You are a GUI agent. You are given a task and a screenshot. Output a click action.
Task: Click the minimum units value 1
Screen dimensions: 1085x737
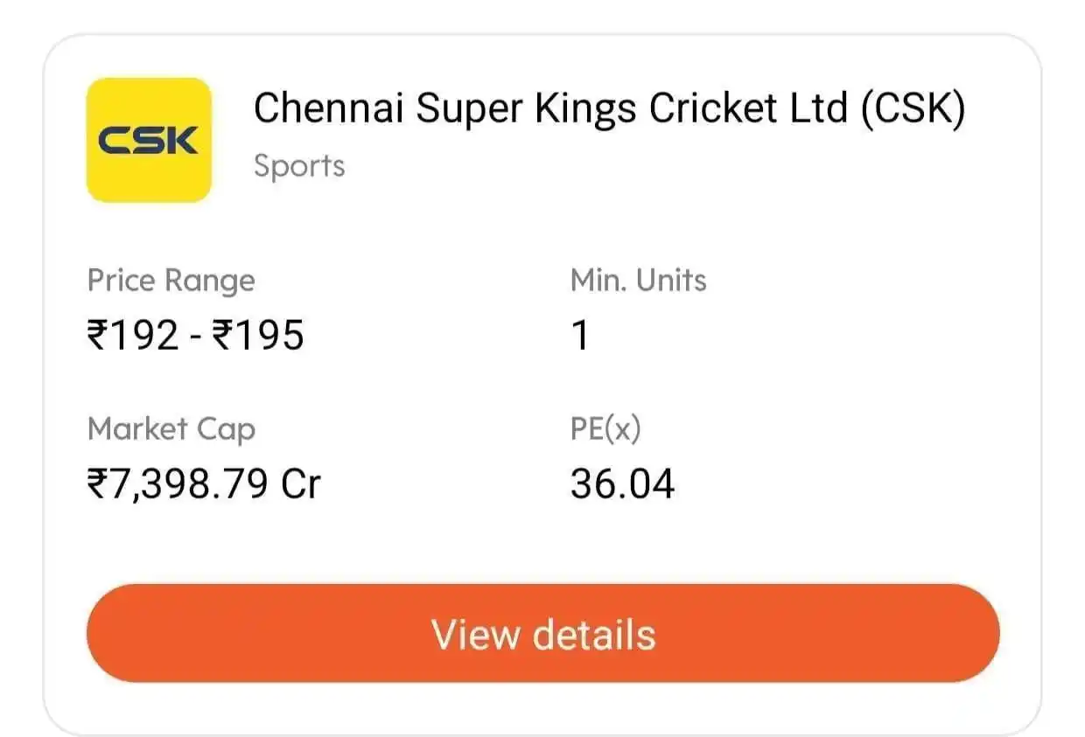click(x=581, y=335)
